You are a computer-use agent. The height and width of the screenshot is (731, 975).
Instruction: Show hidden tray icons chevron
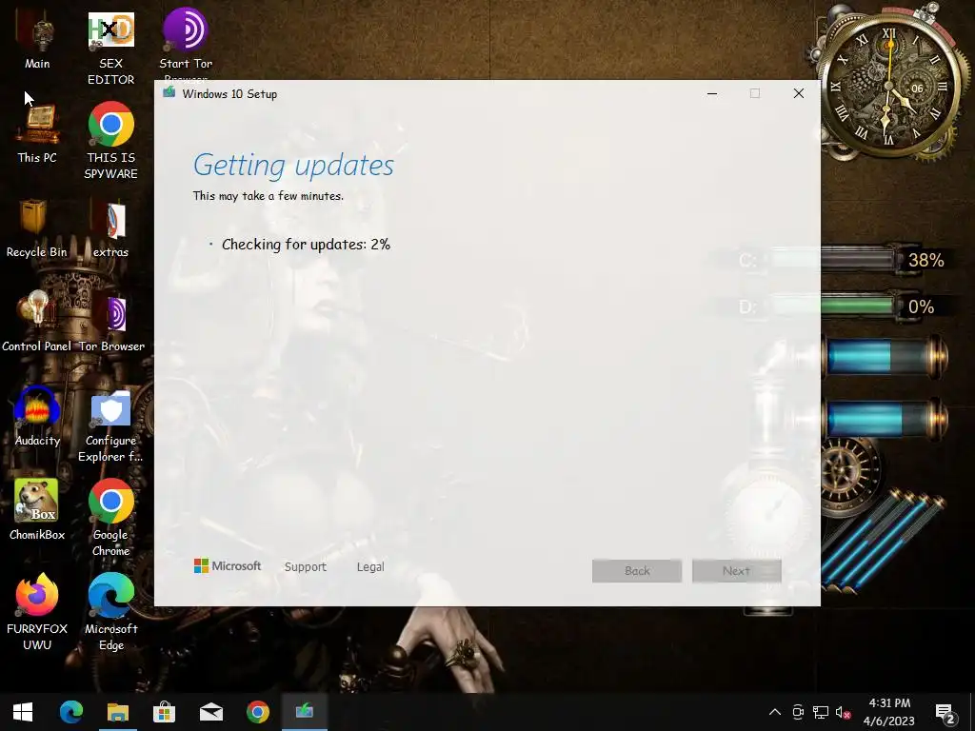pyautogui.click(x=775, y=712)
